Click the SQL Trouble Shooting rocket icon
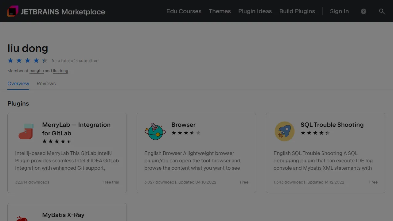 285,131
